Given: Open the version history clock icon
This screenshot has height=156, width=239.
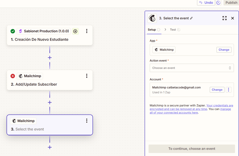Looking at the screenshot, I should [x=218, y=3].
